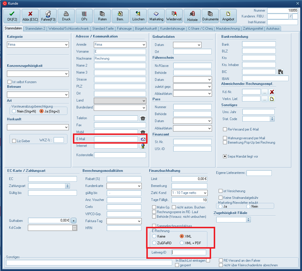Select the ZuGFeRD E-Rechnung option
This screenshot has height=271, width=302.
154,243
